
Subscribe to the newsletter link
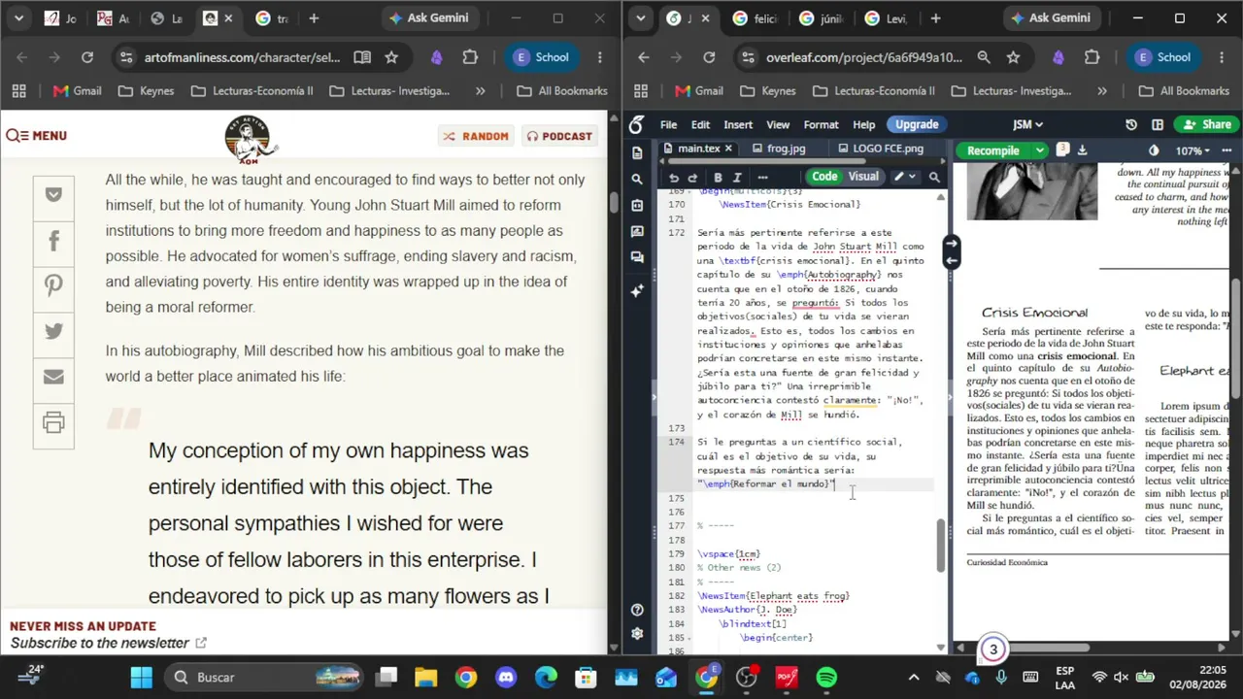click(108, 643)
